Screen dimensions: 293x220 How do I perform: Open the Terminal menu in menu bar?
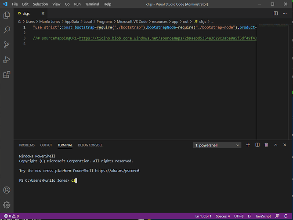tap(92, 4)
